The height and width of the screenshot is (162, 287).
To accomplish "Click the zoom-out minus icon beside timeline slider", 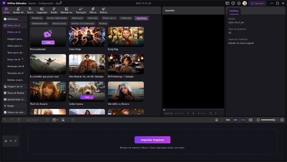I will pyautogui.click(x=258, y=120).
